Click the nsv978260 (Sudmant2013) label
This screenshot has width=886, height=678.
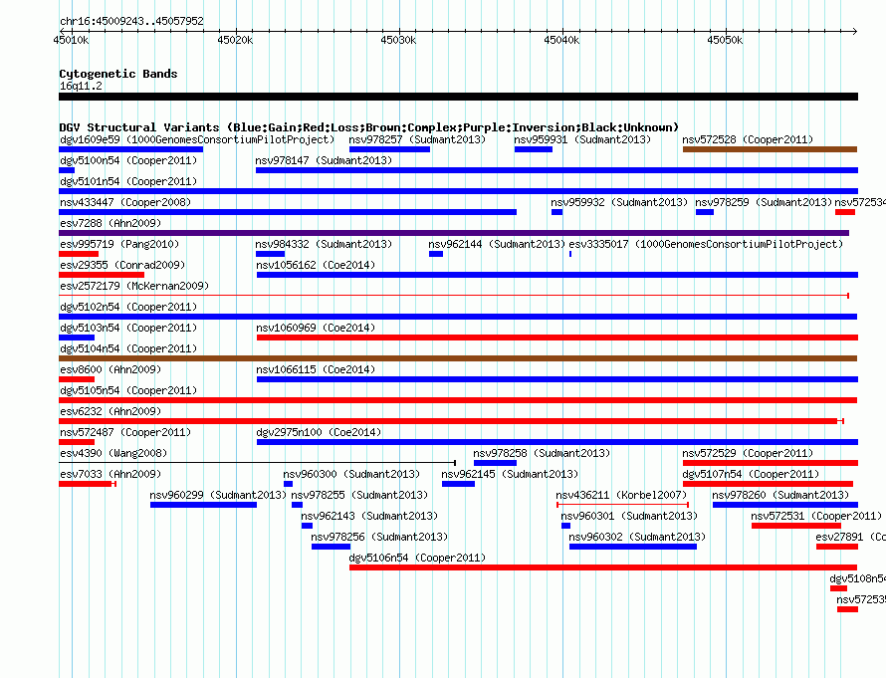point(780,495)
